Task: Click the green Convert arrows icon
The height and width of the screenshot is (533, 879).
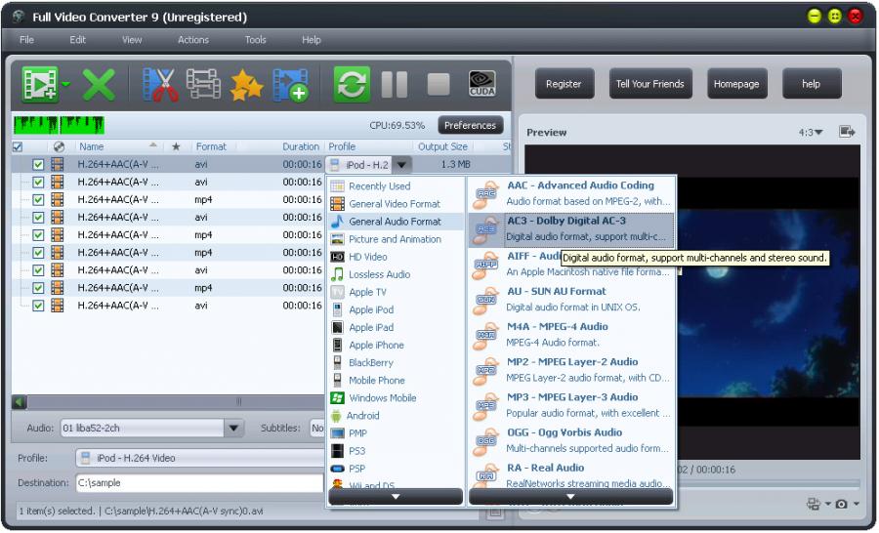Action: coord(351,85)
